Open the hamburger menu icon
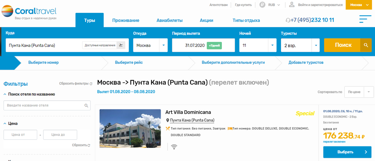 click(365, 19)
